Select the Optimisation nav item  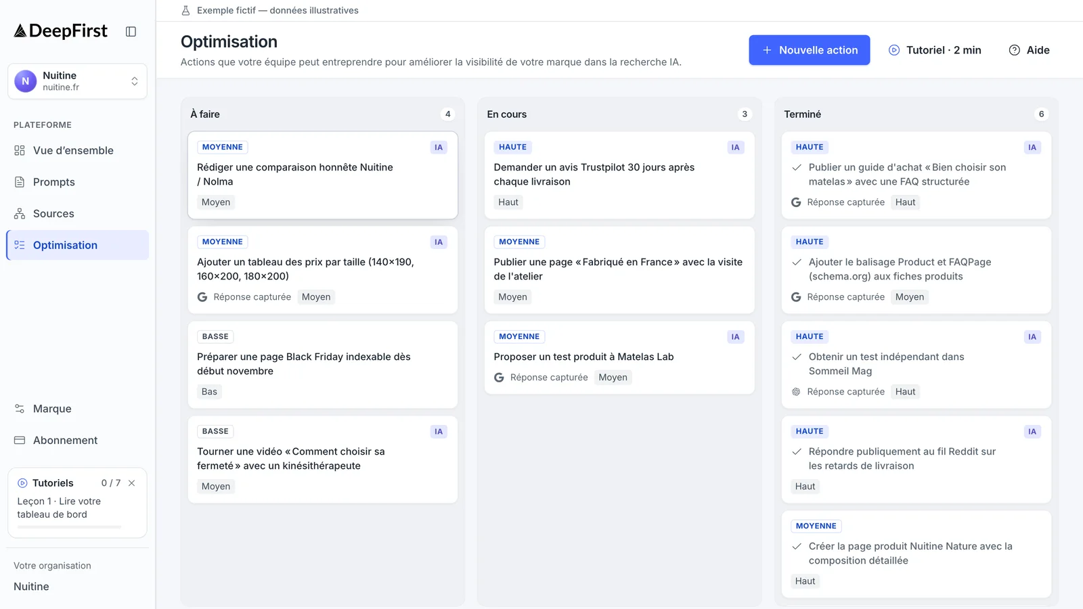click(x=77, y=245)
